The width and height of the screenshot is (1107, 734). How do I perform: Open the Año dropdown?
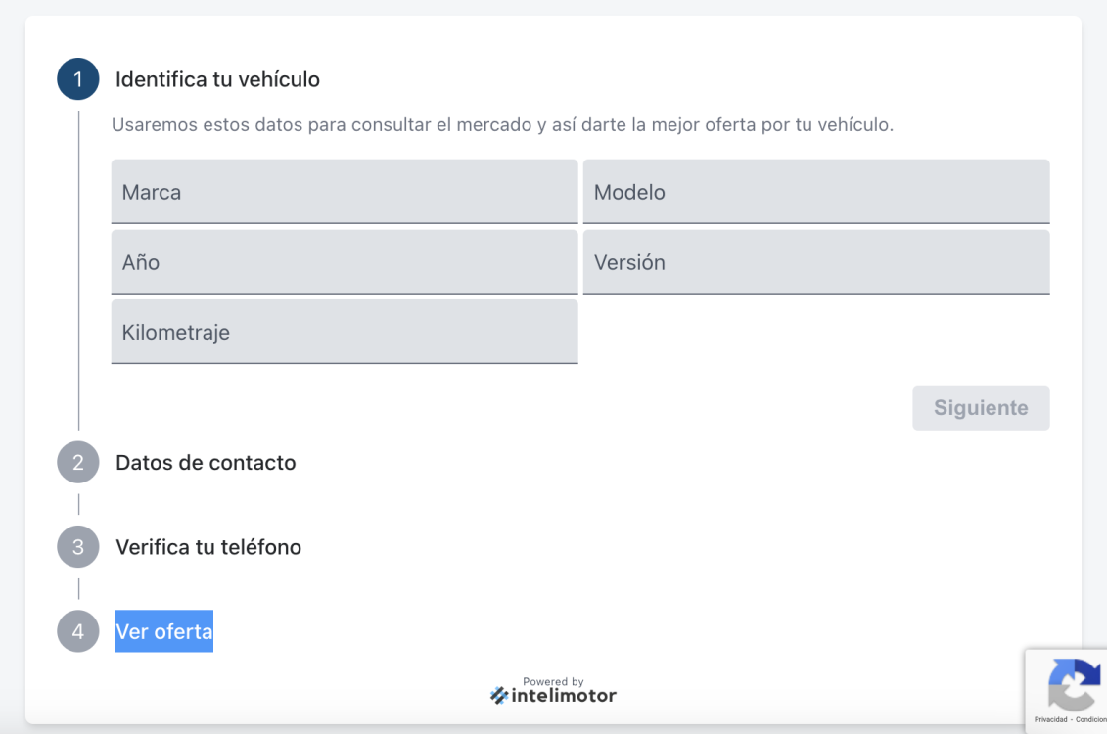pos(345,261)
